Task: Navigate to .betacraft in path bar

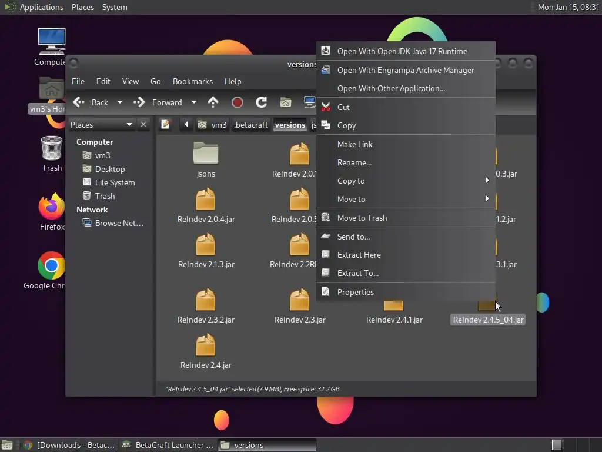Action: point(251,125)
